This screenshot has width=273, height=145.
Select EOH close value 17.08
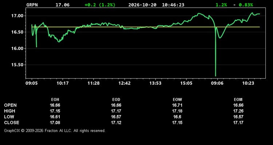55,123
